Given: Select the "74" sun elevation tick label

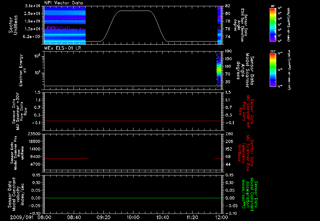Looking at the screenshot, I should [x=228, y=37].
